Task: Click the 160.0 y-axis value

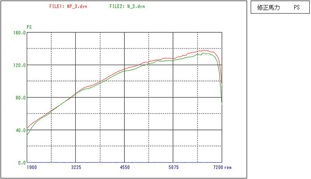Action: click(x=19, y=33)
